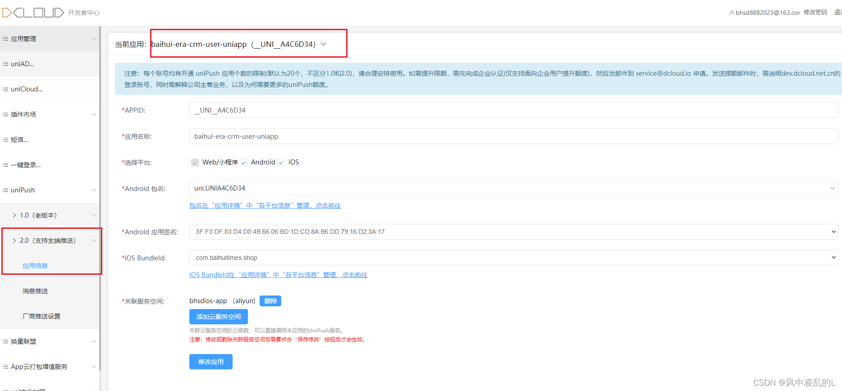Click the 删除 button next to bhsdios-app

270,301
